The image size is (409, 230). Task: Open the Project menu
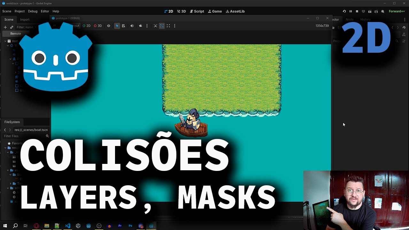coord(19,11)
